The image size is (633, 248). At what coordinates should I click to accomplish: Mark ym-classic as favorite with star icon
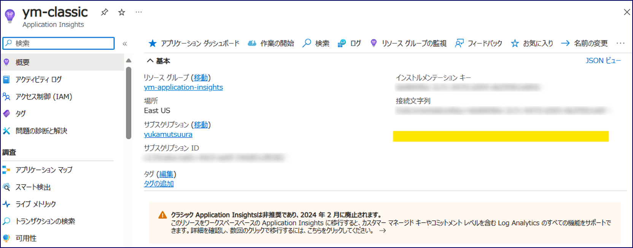(x=122, y=12)
